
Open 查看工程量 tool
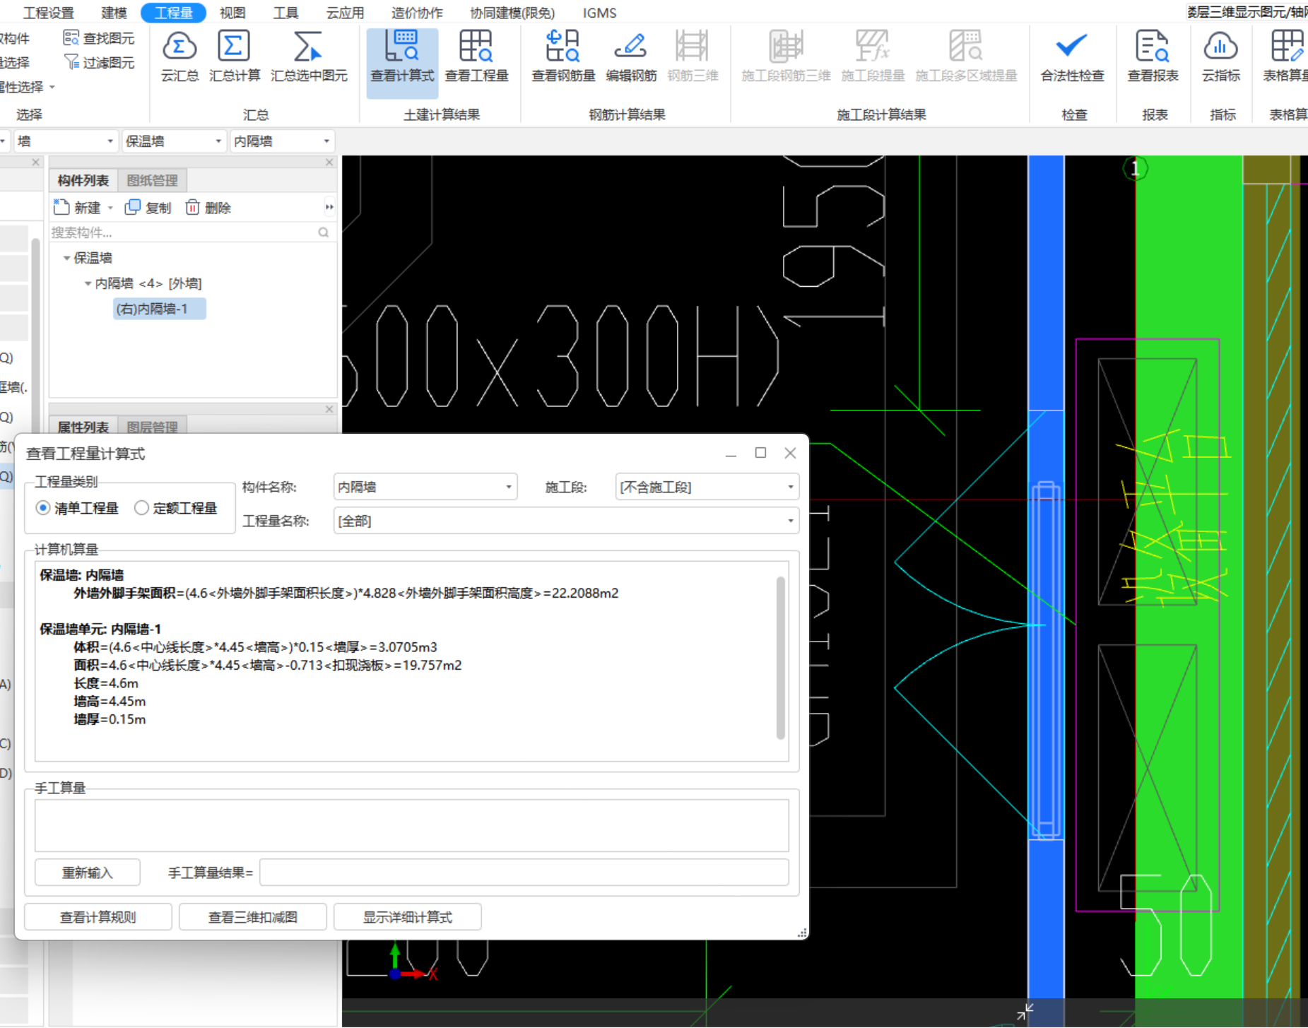[476, 57]
